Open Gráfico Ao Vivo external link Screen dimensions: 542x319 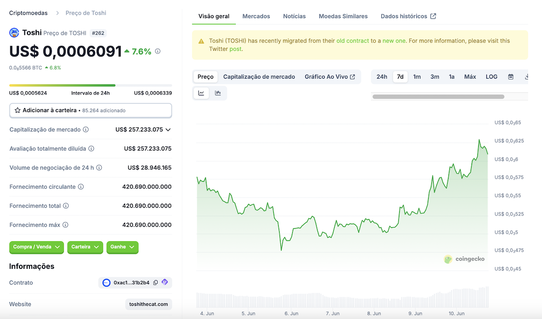[330, 77]
